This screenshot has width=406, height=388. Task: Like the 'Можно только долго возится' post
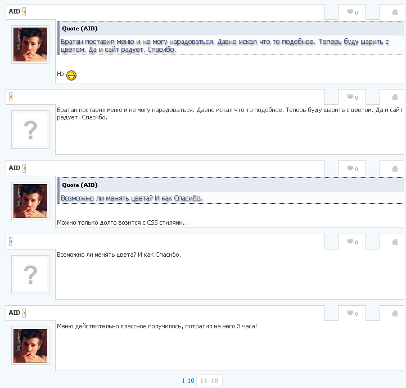(350, 168)
